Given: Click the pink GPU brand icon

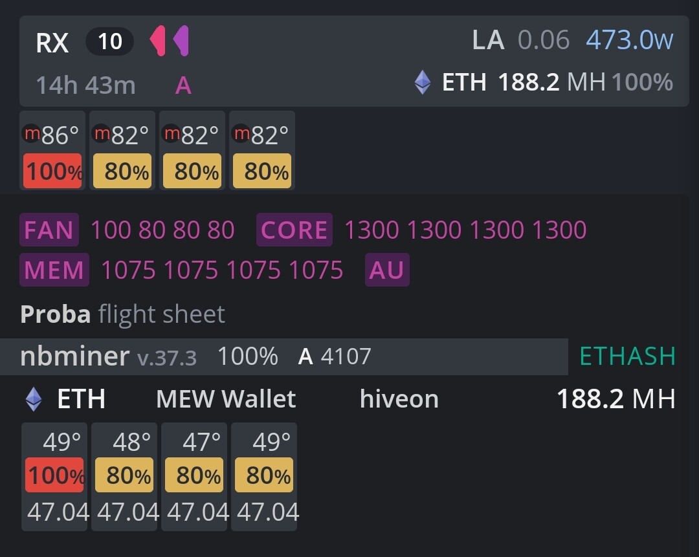Looking at the screenshot, I should click(x=157, y=41).
